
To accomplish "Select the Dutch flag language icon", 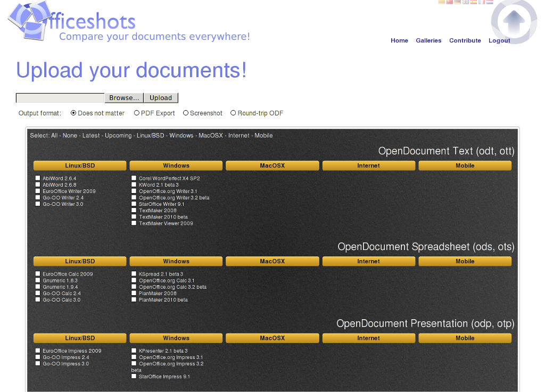I will pos(490,2).
